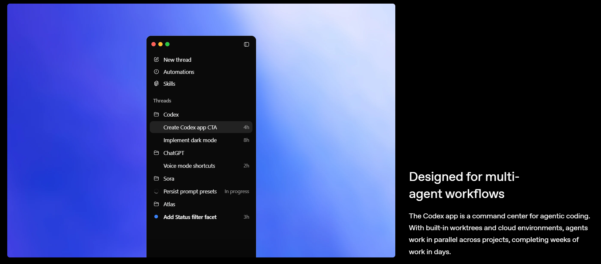
Task: Open the Create Codex app CTA thread
Action: click(x=190, y=127)
